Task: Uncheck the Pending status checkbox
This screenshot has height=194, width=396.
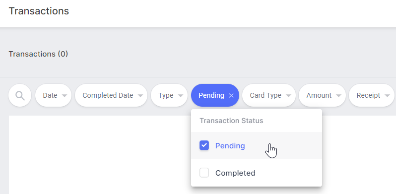Action: (204, 145)
